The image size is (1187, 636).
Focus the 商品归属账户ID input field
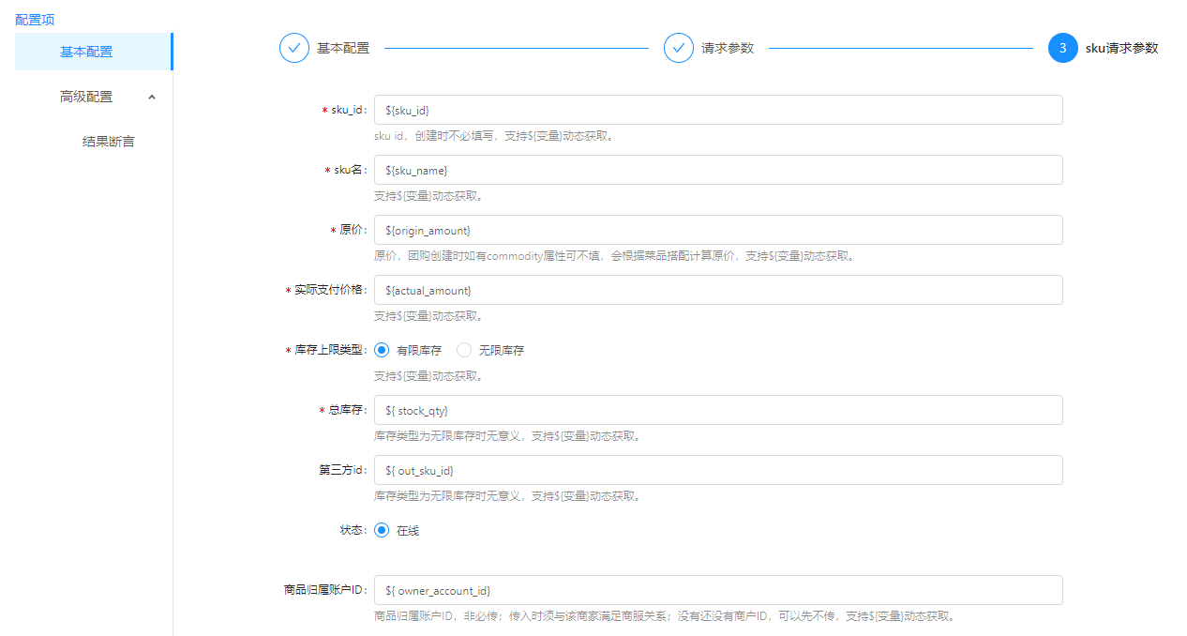pos(718,590)
